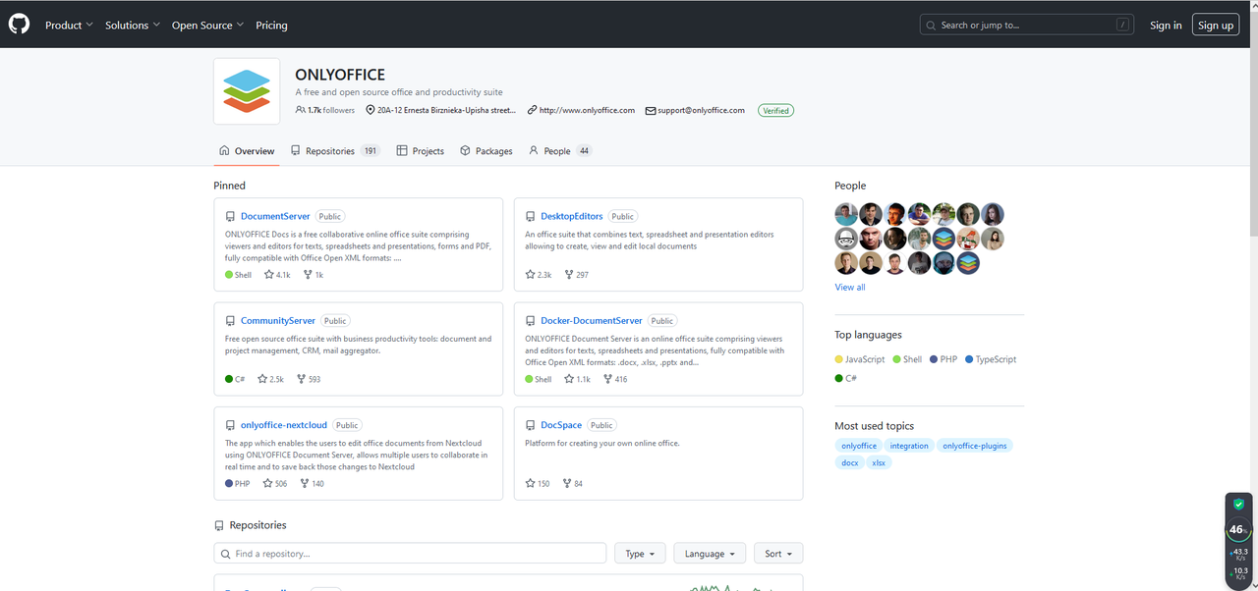Click the Docker-DocumentServer repository icon

530,321
